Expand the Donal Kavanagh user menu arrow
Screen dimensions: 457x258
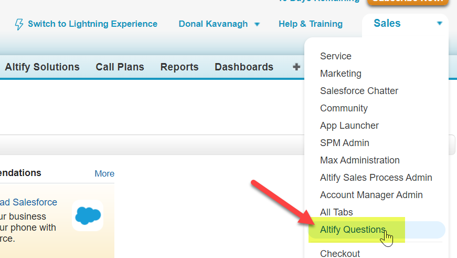[x=257, y=25]
